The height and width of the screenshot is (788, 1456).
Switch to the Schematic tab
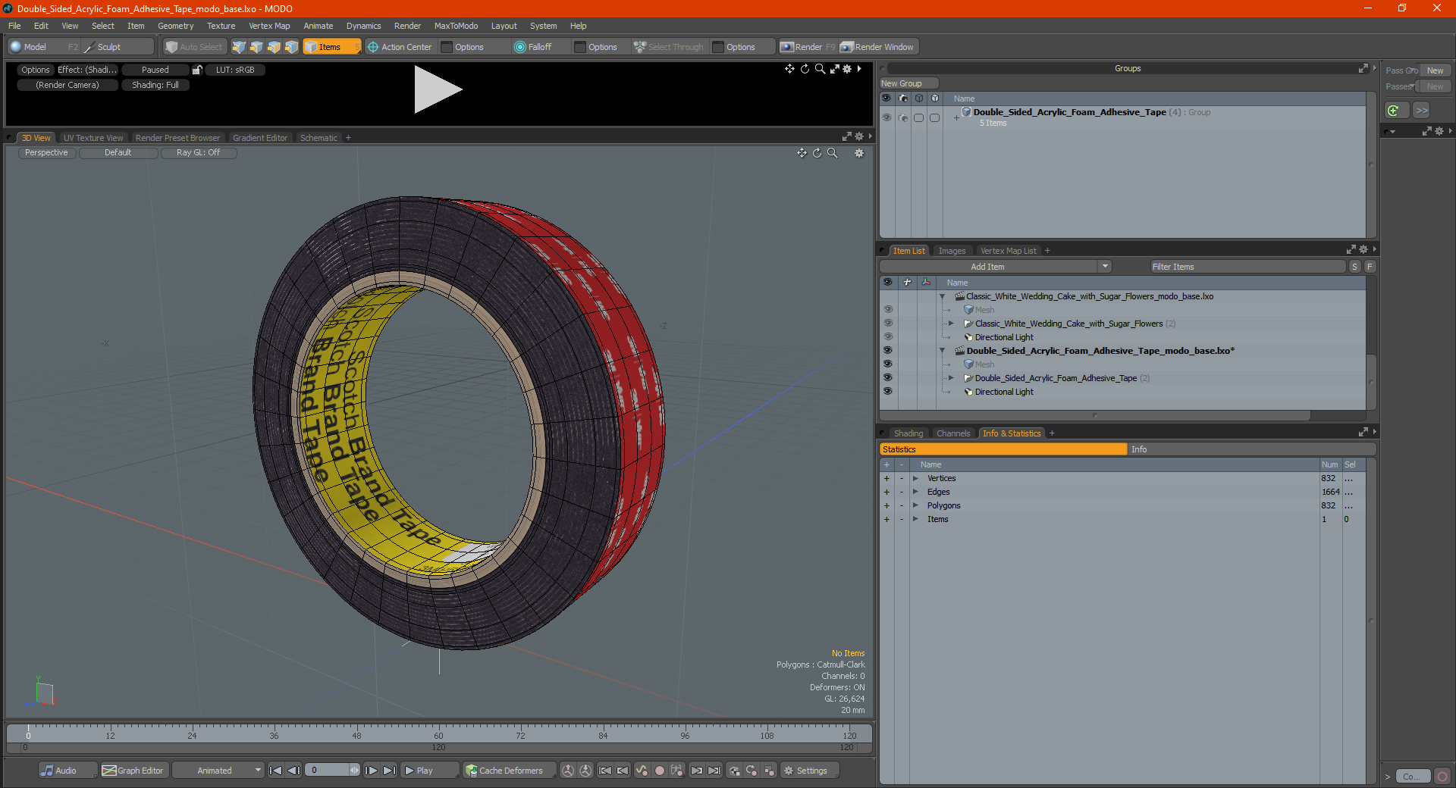[x=318, y=138]
